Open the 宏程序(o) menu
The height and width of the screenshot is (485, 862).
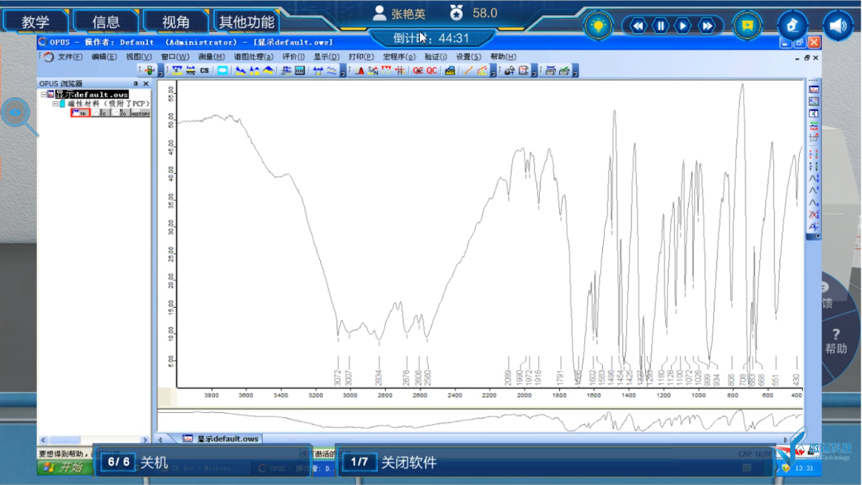click(x=399, y=57)
